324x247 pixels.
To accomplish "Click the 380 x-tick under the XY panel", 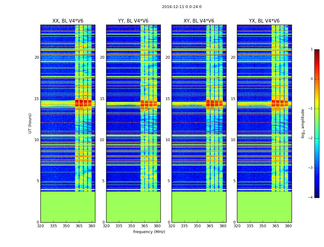I will [223, 226].
